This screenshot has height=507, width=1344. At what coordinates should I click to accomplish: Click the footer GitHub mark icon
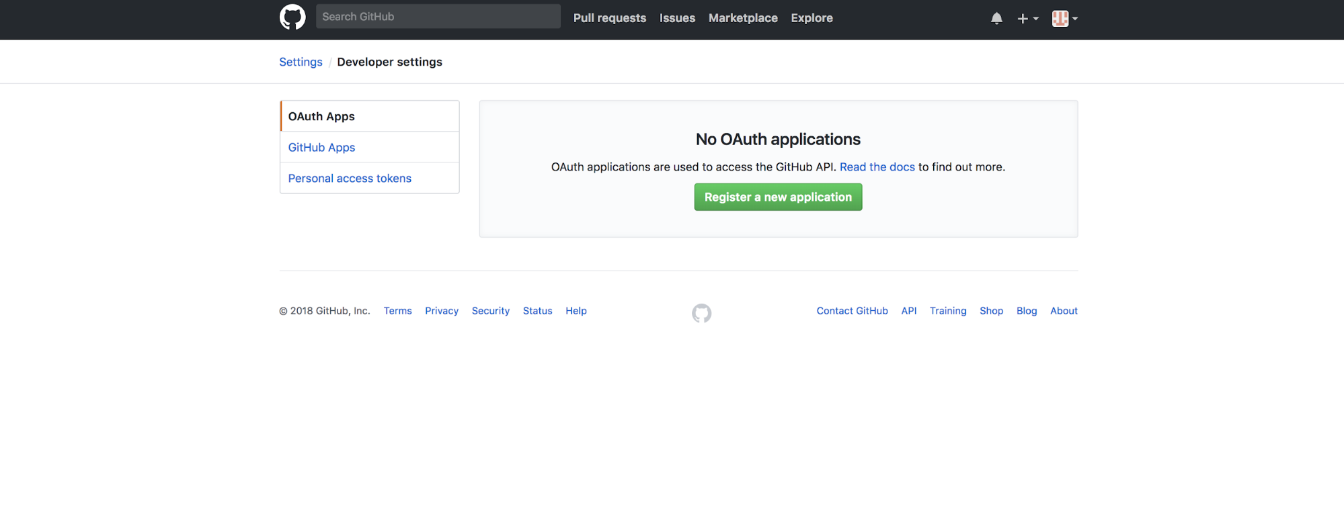click(x=701, y=313)
